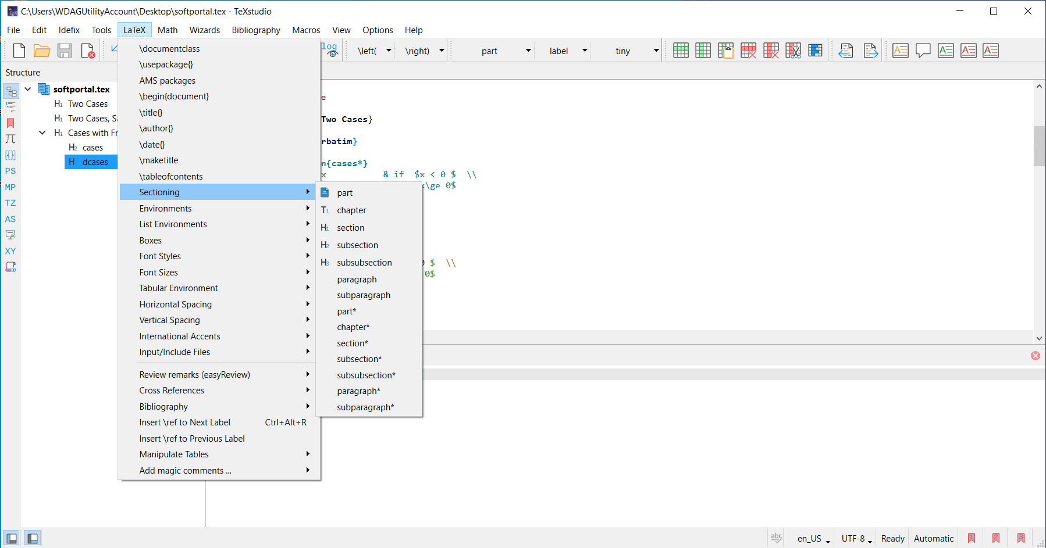The height and width of the screenshot is (548, 1046).
Task: Click the UTF-8 encoding button
Action: point(856,539)
